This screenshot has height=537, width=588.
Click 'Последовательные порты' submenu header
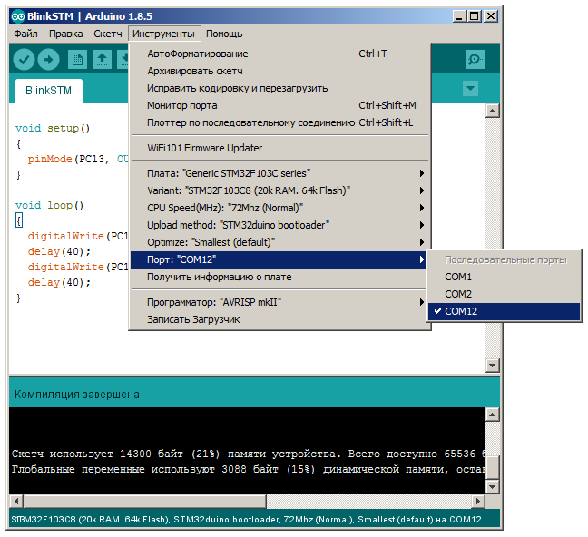(x=505, y=259)
